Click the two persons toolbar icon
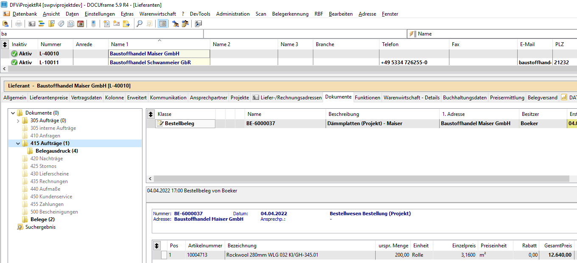 tap(176, 24)
